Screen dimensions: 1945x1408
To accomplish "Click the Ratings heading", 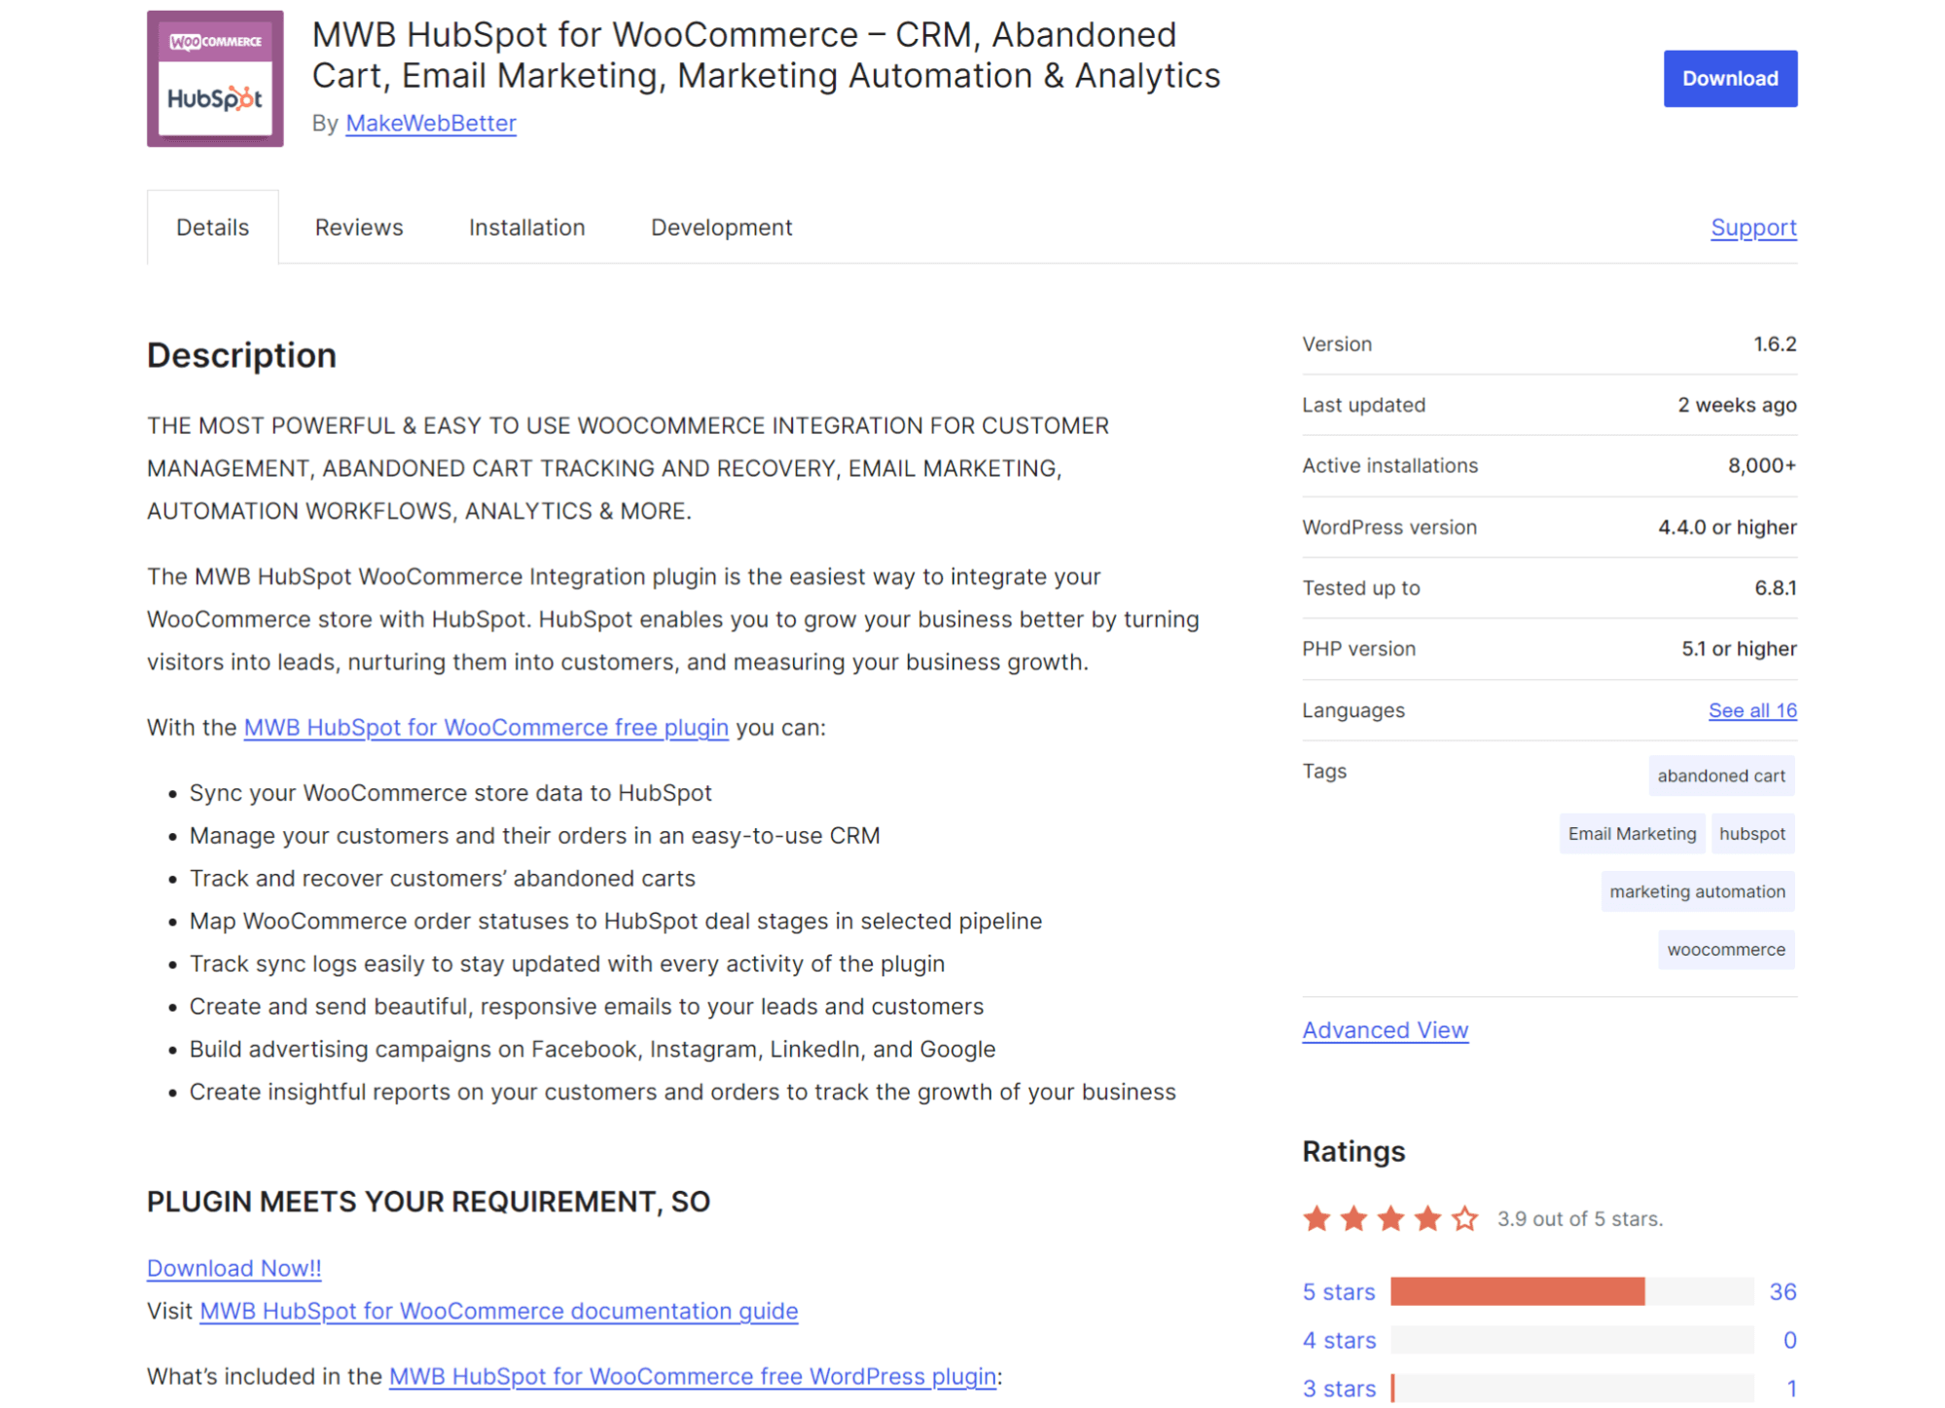I will (x=1353, y=1152).
